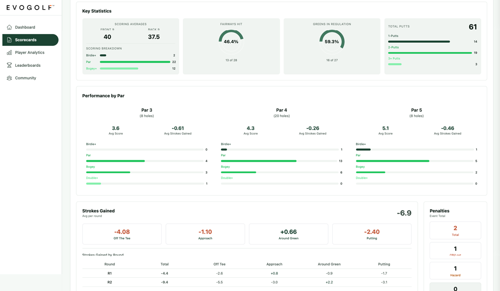Click Par 5 strokes gained -0.46

447,128
